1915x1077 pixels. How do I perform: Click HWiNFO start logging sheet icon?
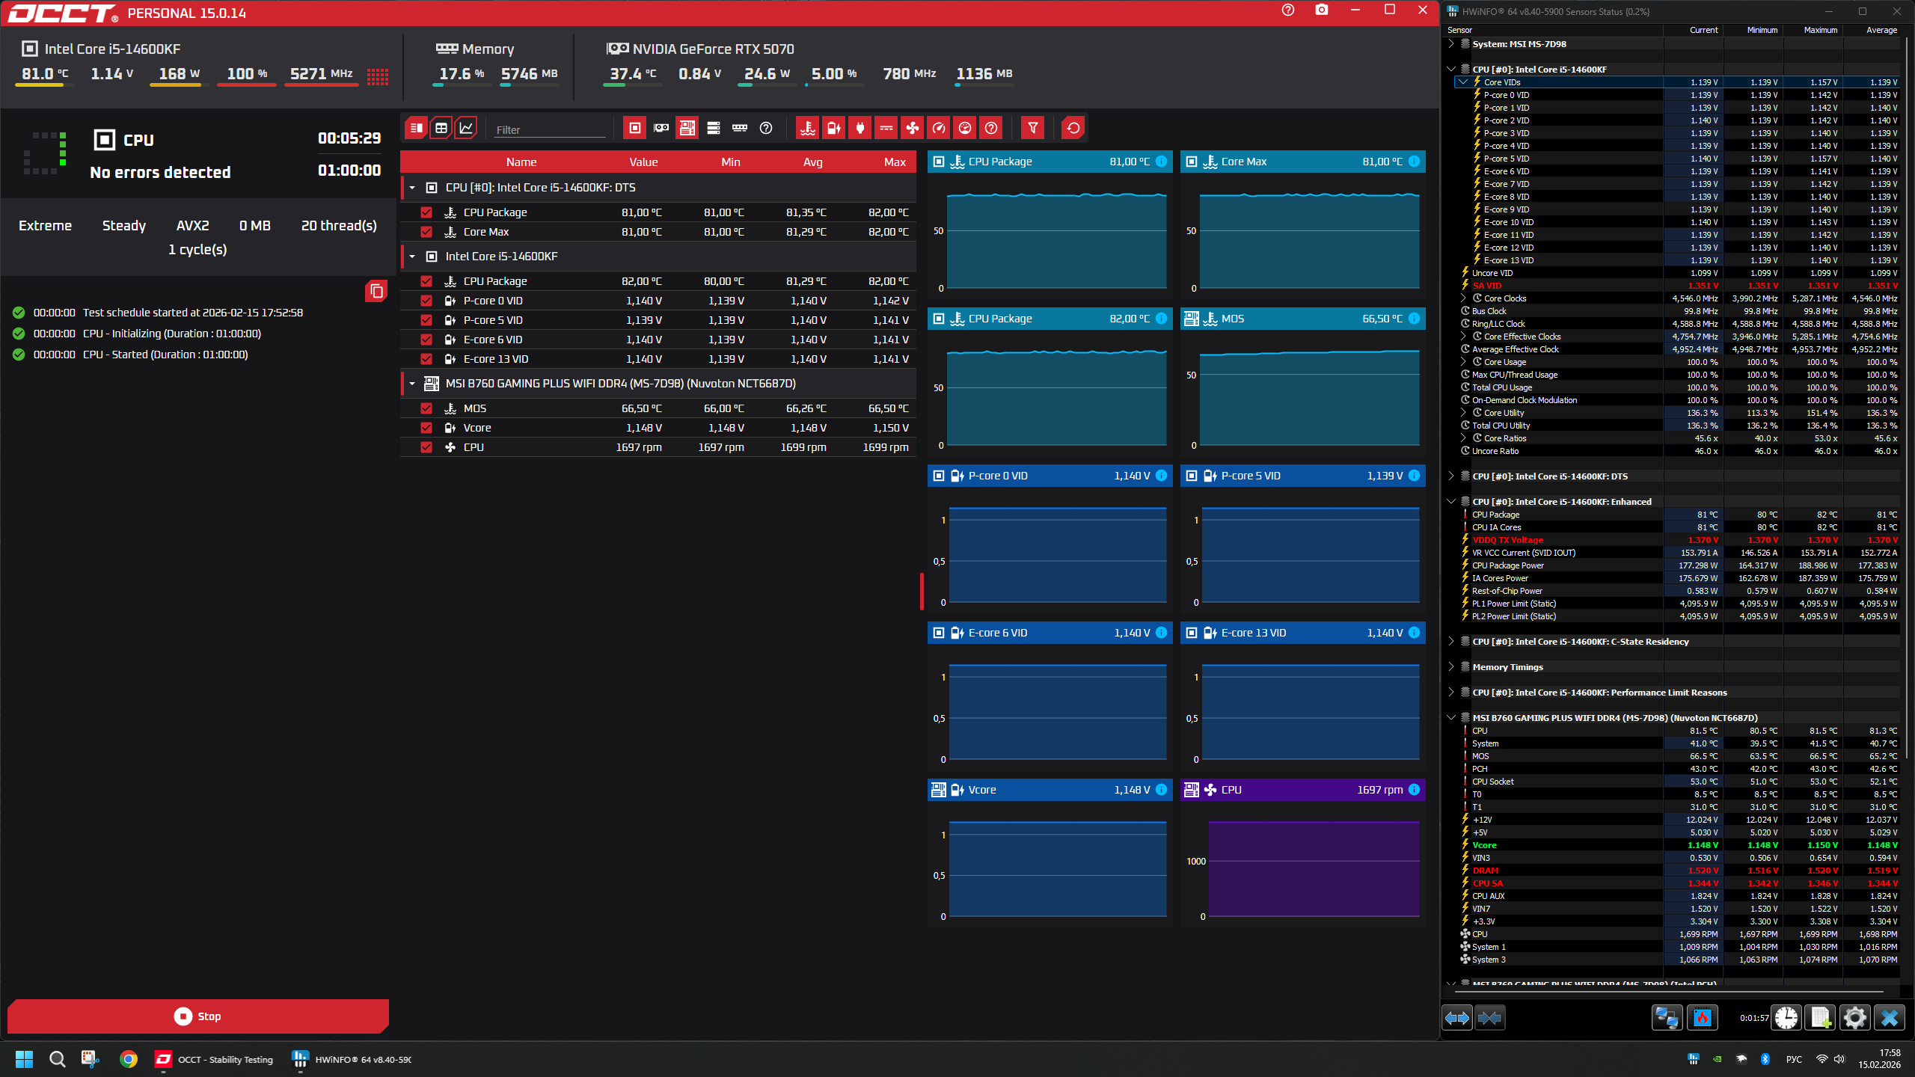1820,1018
